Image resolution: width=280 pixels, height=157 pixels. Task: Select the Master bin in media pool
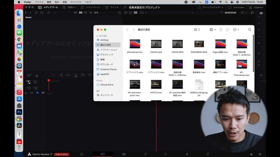28,17
